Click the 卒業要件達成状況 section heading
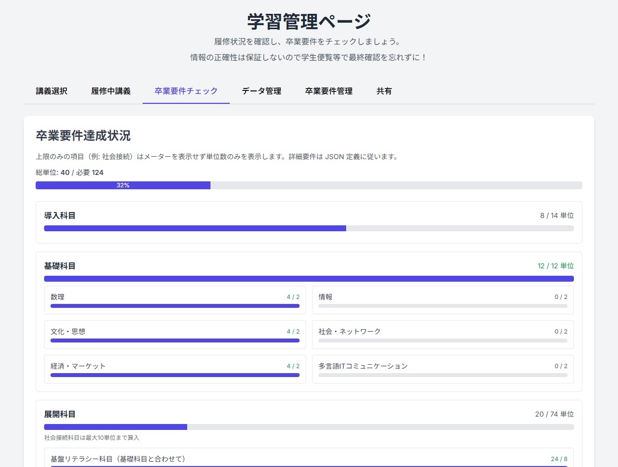Screen dimensions: 618x467 pos(83,135)
